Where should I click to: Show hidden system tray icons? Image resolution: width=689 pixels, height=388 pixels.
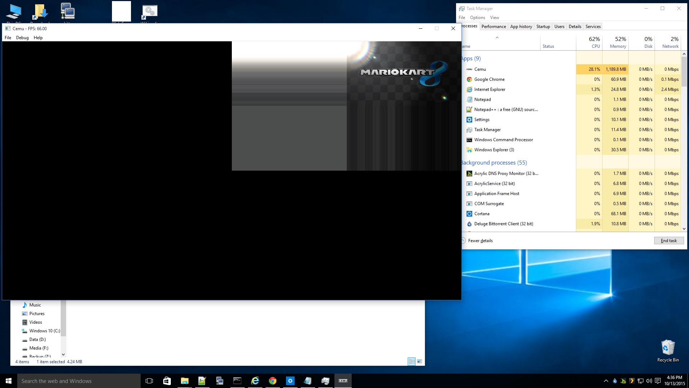(x=606, y=381)
